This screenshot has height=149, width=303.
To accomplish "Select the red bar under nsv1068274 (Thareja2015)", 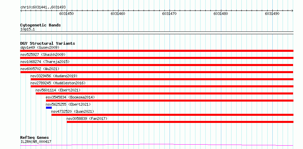I will point(157,65).
